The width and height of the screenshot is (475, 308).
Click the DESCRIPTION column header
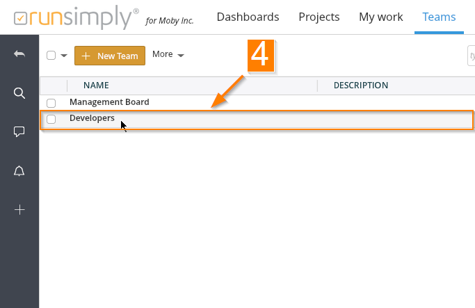(x=360, y=86)
